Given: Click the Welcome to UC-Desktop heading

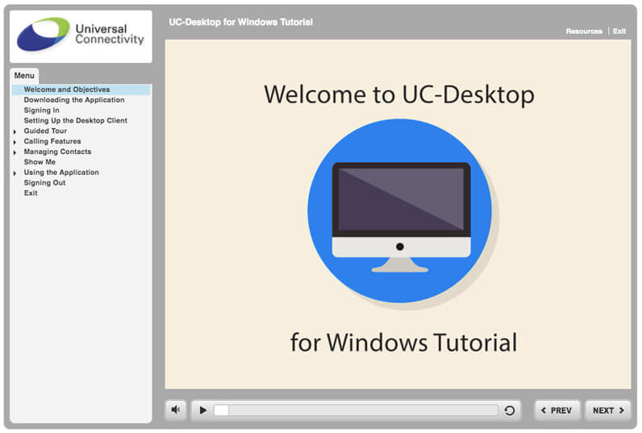Looking at the screenshot, I should pyautogui.click(x=399, y=94).
